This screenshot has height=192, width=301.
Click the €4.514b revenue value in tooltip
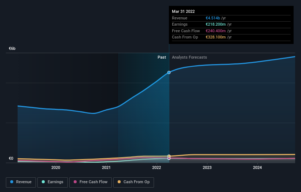[213, 18]
